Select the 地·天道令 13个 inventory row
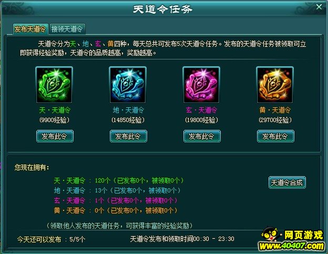This screenshot has width=328, height=254. pyautogui.click(x=117, y=190)
